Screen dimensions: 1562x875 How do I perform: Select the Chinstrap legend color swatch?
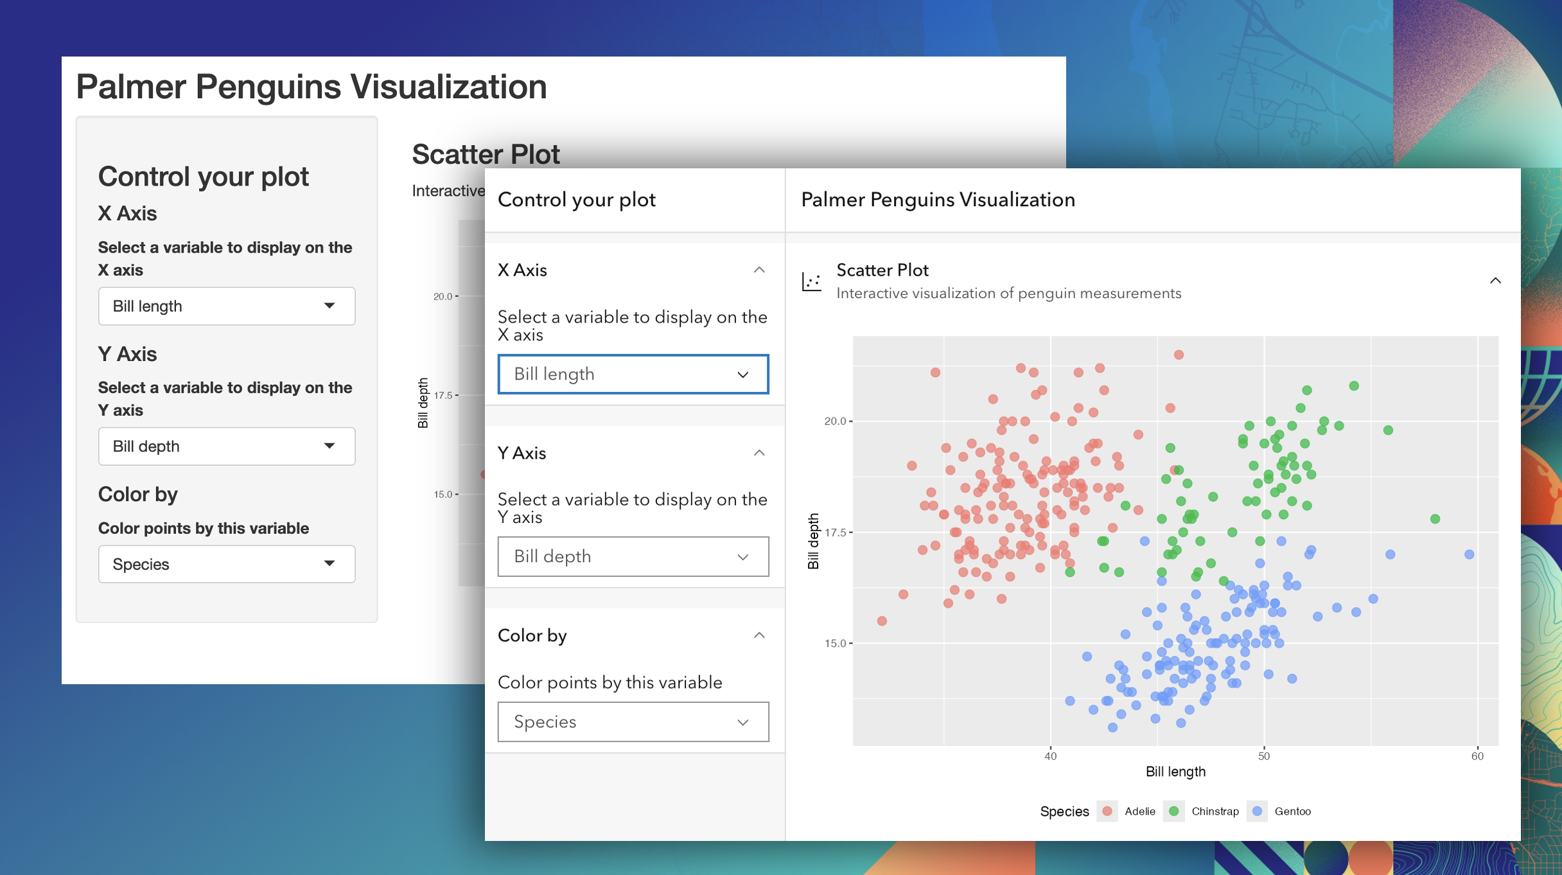(x=1175, y=811)
